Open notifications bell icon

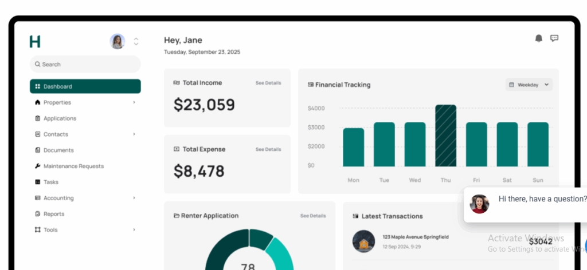click(x=539, y=38)
